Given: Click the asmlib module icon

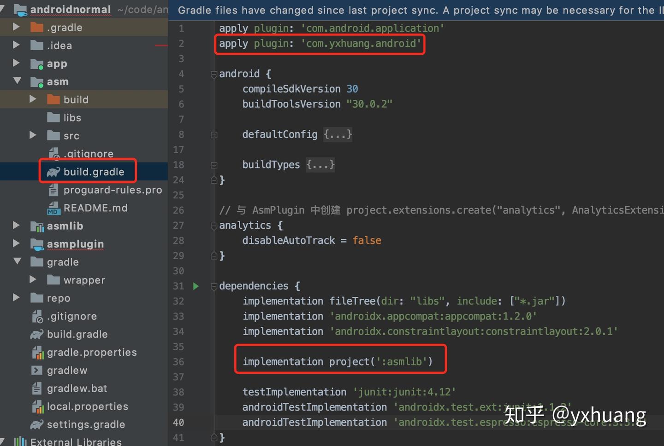Looking at the screenshot, I should point(37,226).
